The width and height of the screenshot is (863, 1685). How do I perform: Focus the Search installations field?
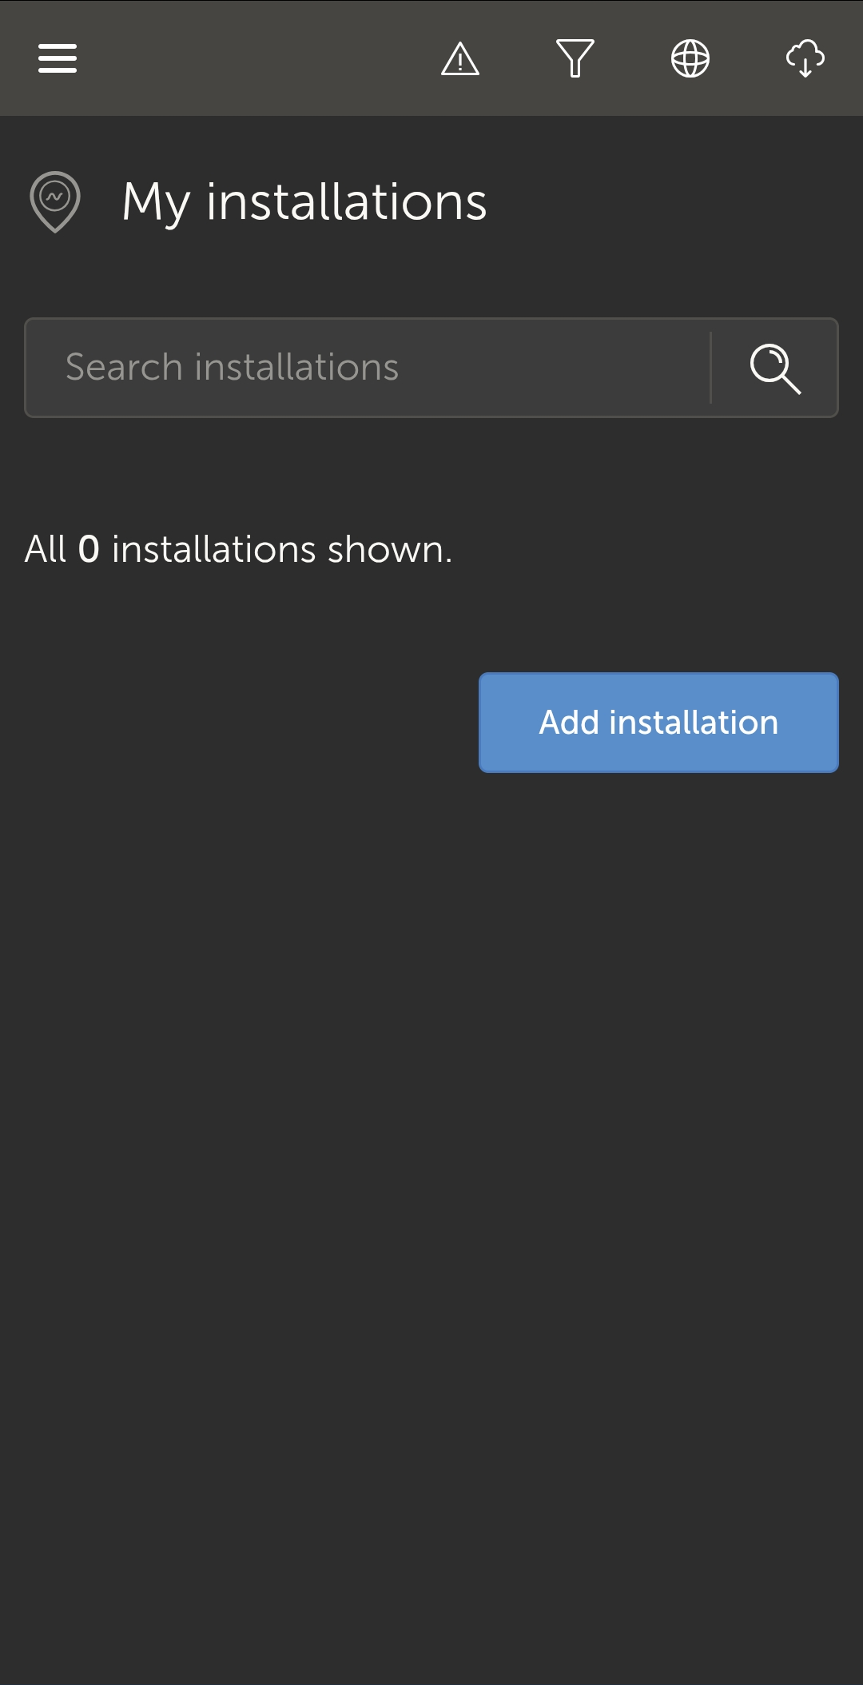368,368
